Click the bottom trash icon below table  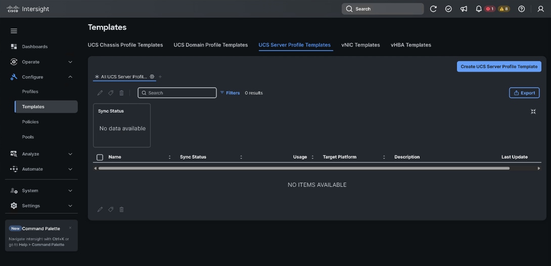[x=122, y=209]
